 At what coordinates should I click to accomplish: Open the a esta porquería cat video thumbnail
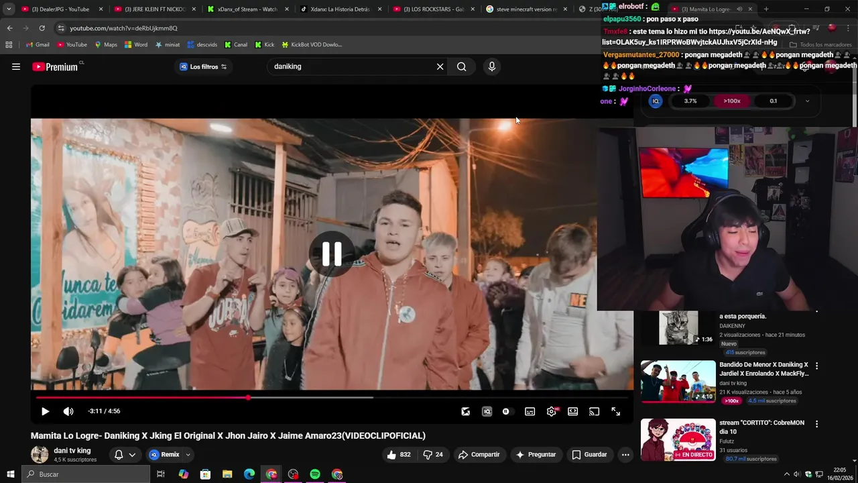pos(678,327)
